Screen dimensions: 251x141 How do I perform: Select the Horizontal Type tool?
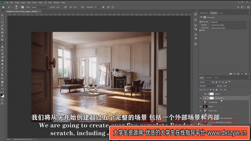(2, 71)
